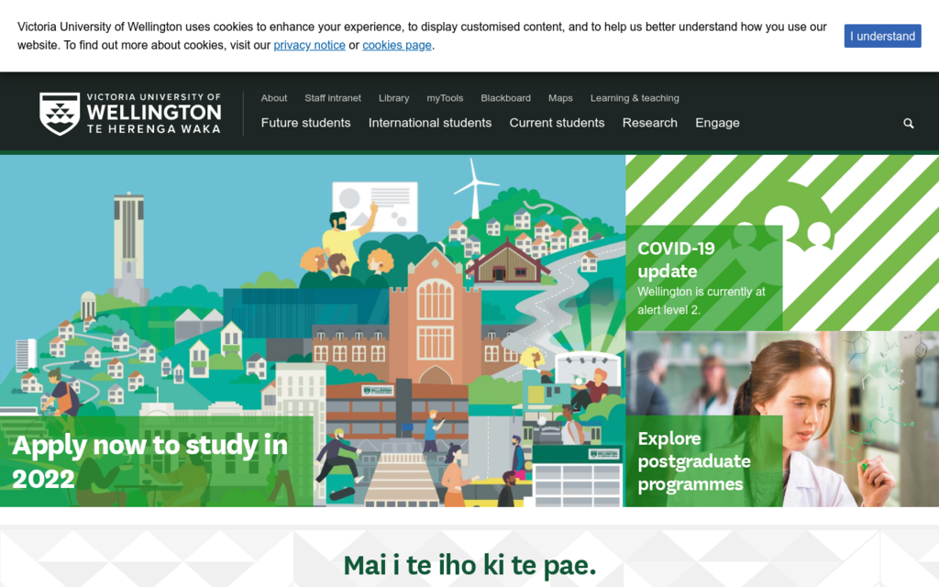This screenshot has width=939, height=587.
Task: Open the search with the magnifying glass icon
Action: click(x=908, y=123)
